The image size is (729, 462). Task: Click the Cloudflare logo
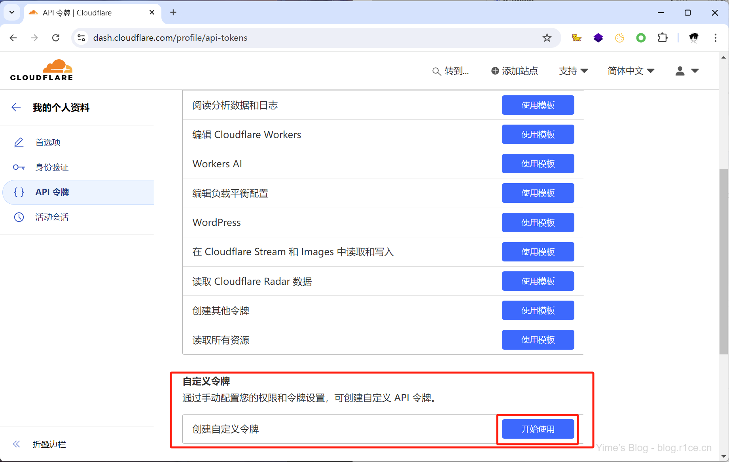click(42, 70)
